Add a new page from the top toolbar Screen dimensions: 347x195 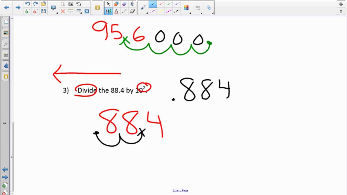pos(27,11)
